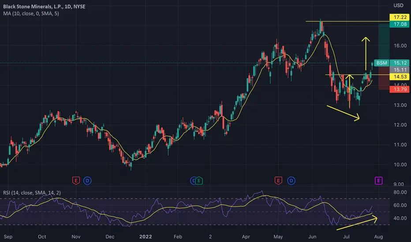Click the 13.00 price axis label
The image size is (411, 242).
click(400, 105)
